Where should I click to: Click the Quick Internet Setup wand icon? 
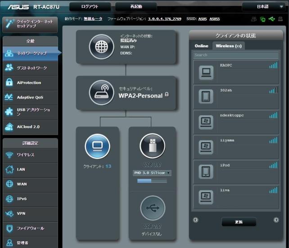[x=9, y=23]
